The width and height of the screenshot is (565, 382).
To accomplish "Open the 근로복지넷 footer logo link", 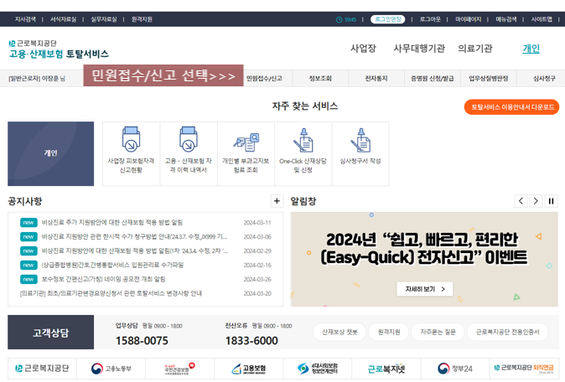I will (386, 369).
